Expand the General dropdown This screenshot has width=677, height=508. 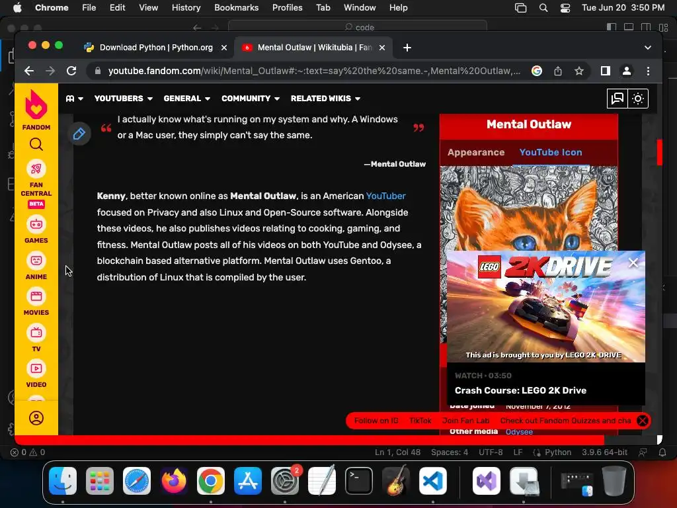187,99
